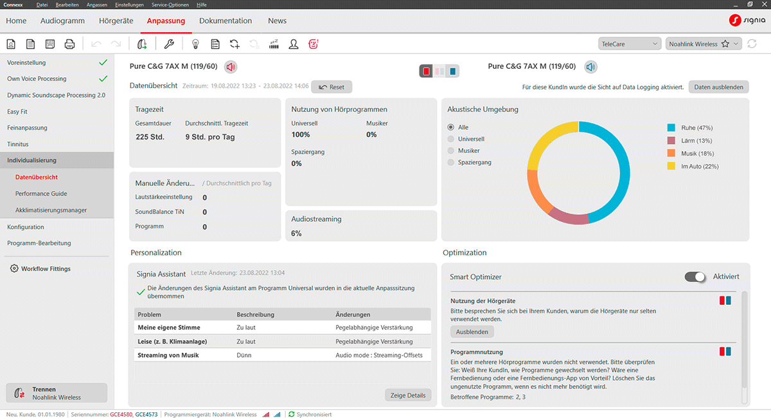This screenshot has height=418, width=771.
Task: Mute the left Pure C&G 7AX speaker icon
Action: (230, 66)
